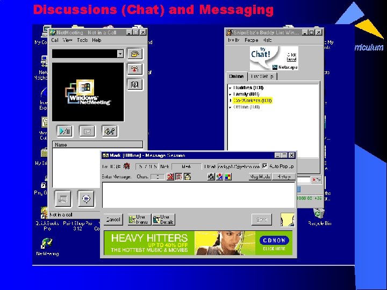
Task: Open the NetMeeting desktop shortcut icon
Action: pyautogui.click(x=47, y=247)
